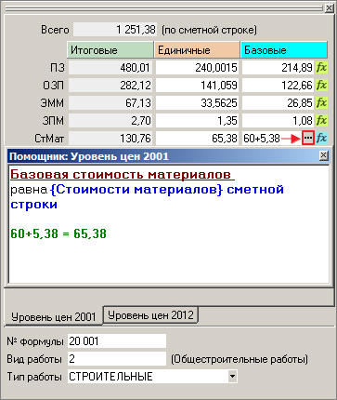
Task: Click ОЗП итоговые value 282,12
Action: tap(110, 85)
